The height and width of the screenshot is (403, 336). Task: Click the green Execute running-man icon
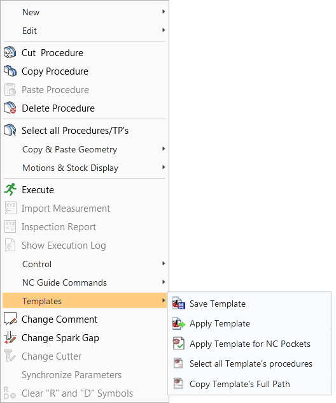pyautogui.click(x=10, y=189)
